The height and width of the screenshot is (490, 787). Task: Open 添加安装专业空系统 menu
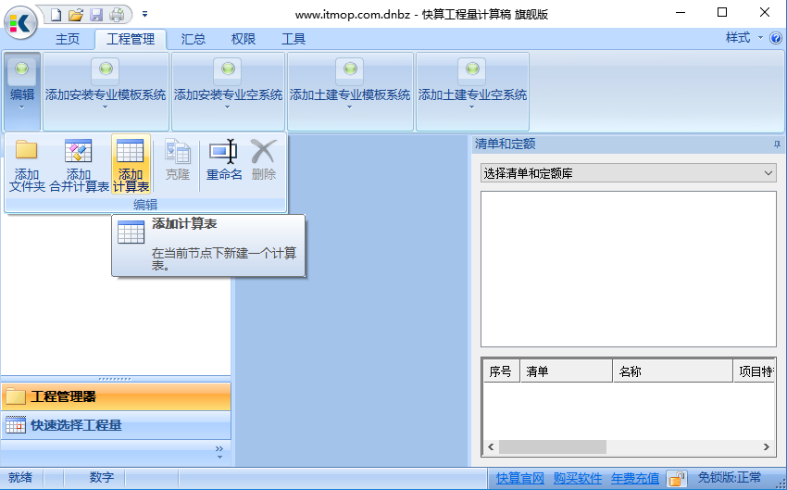(x=228, y=92)
